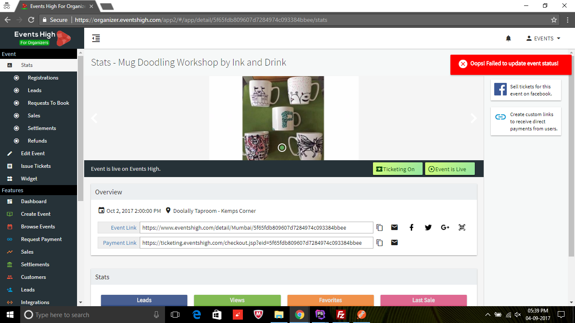This screenshot has width=575, height=323.
Task: Open Leads under Features section
Action: pyautogui.click(x=39, y=290)
